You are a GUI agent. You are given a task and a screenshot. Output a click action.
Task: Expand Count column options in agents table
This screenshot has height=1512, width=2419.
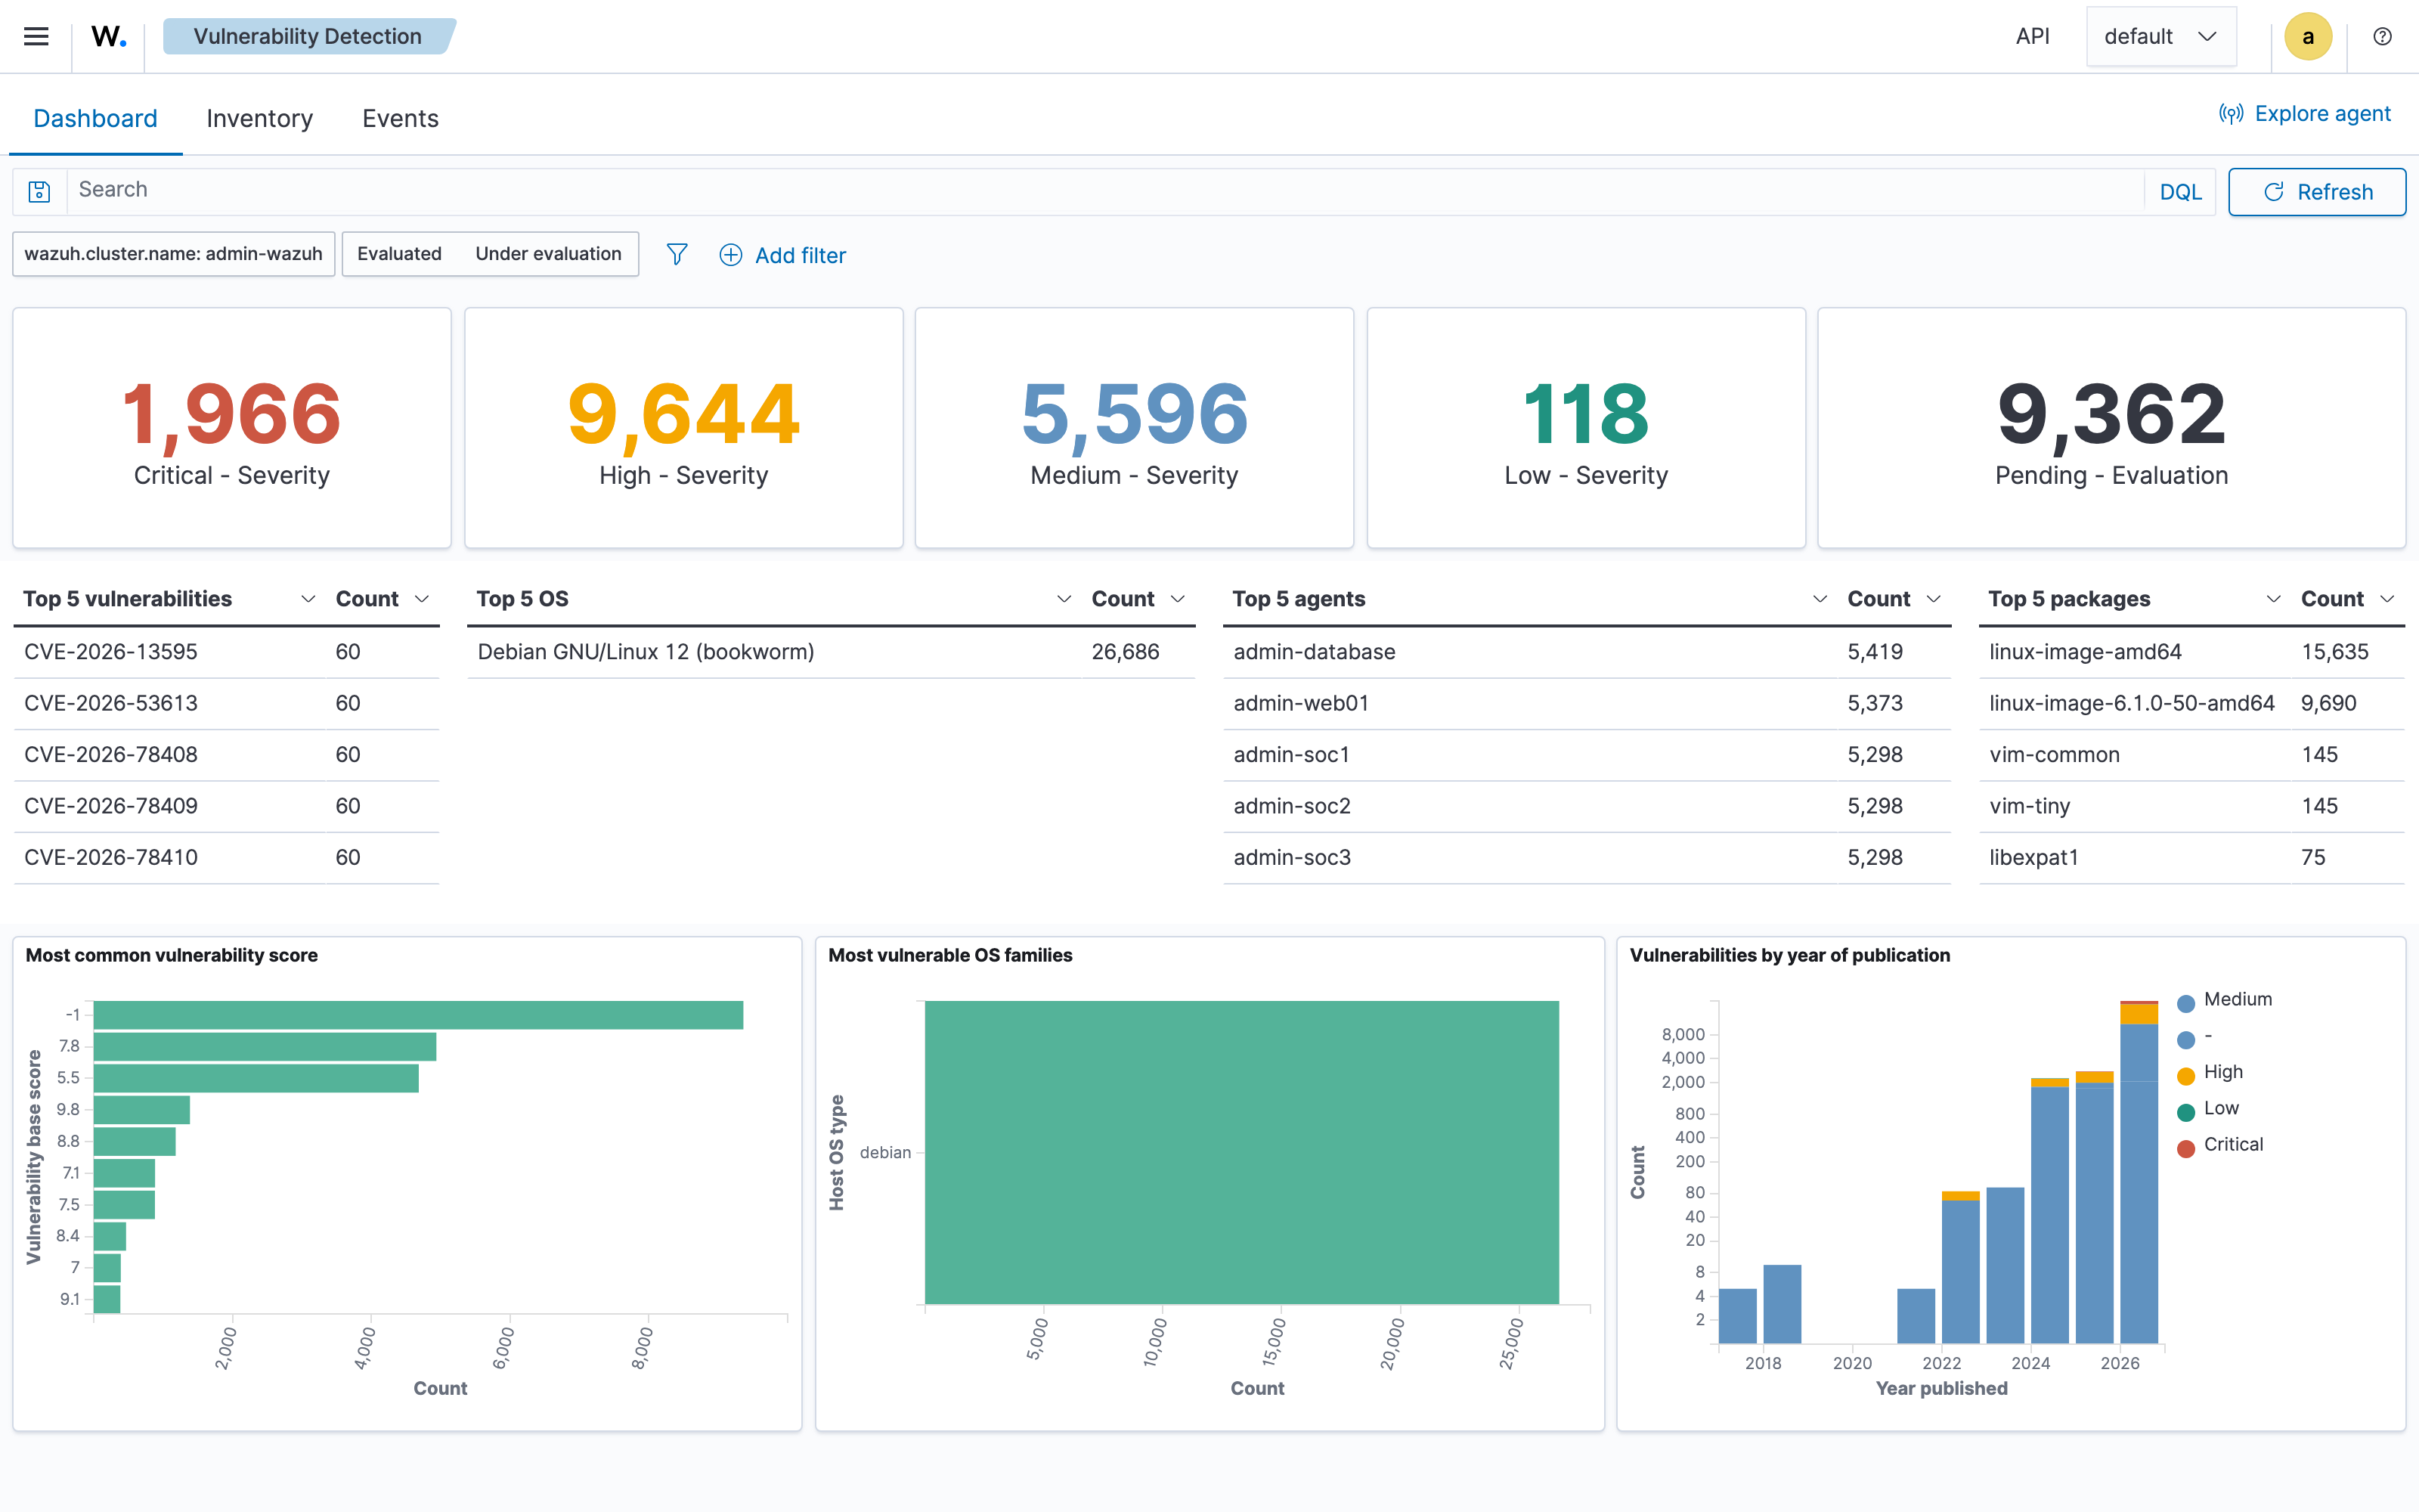point(1933,598)
